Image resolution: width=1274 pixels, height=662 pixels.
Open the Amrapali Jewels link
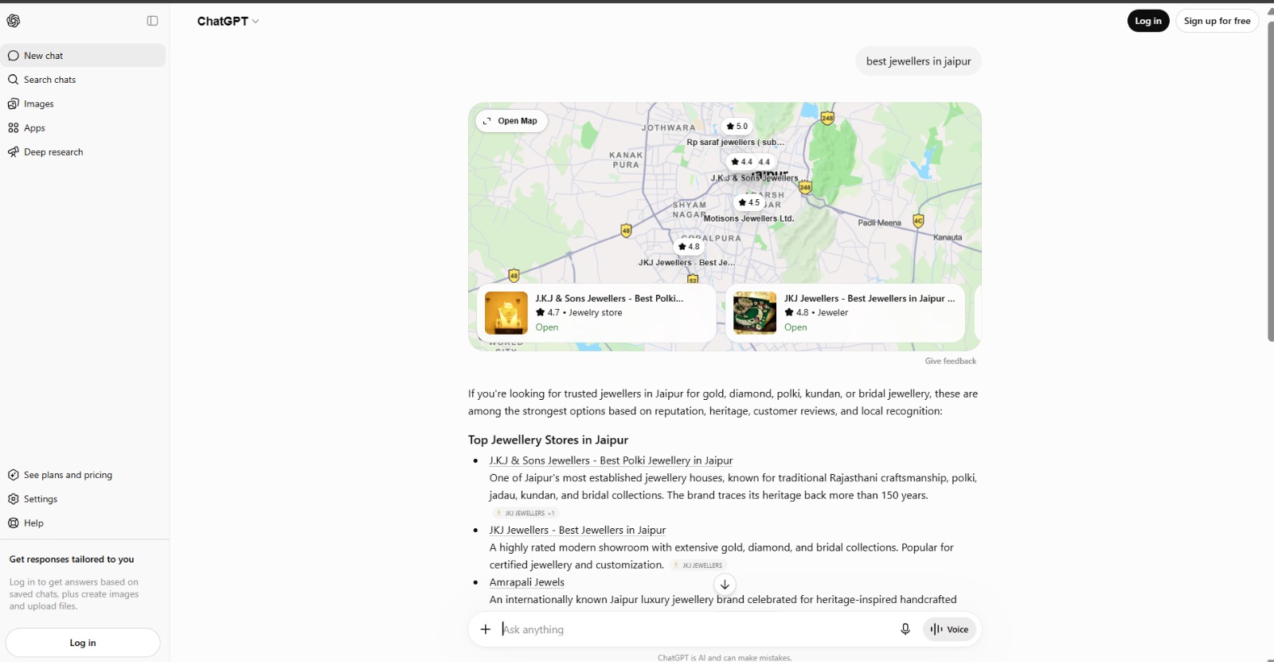526,582
